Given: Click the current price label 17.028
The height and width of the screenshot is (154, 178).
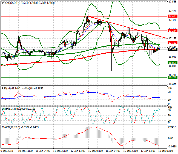Looking at the screenshot, I should tap(173, 49).
